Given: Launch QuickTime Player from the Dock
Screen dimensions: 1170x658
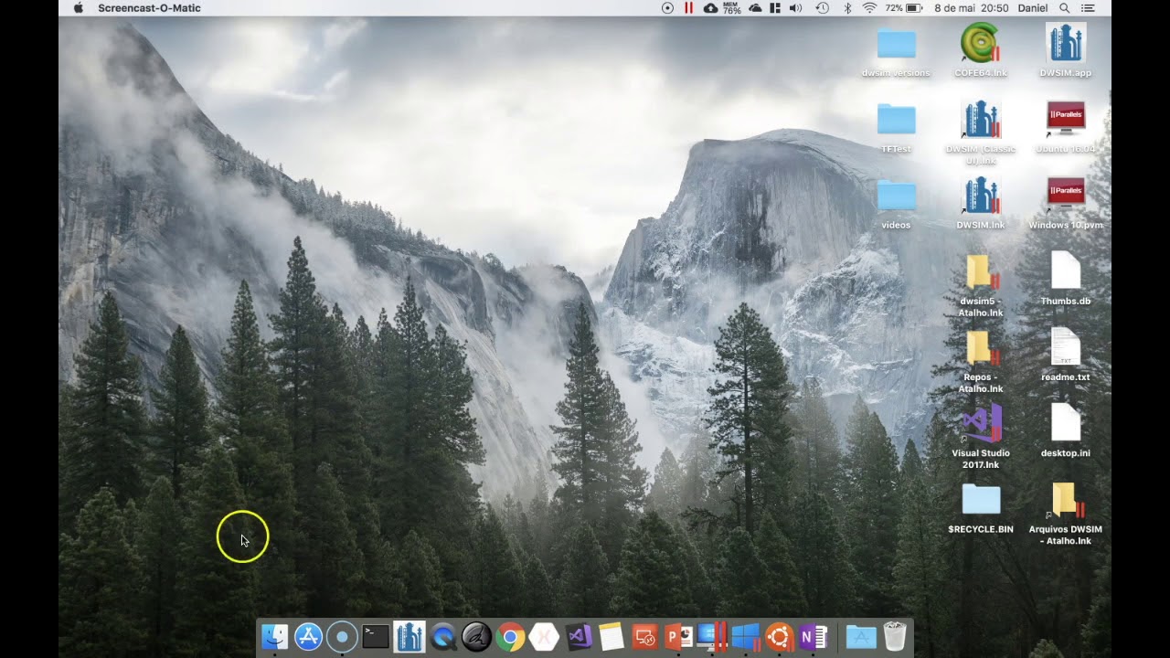Looking at the screenshot, I should (x=443, y=637).
